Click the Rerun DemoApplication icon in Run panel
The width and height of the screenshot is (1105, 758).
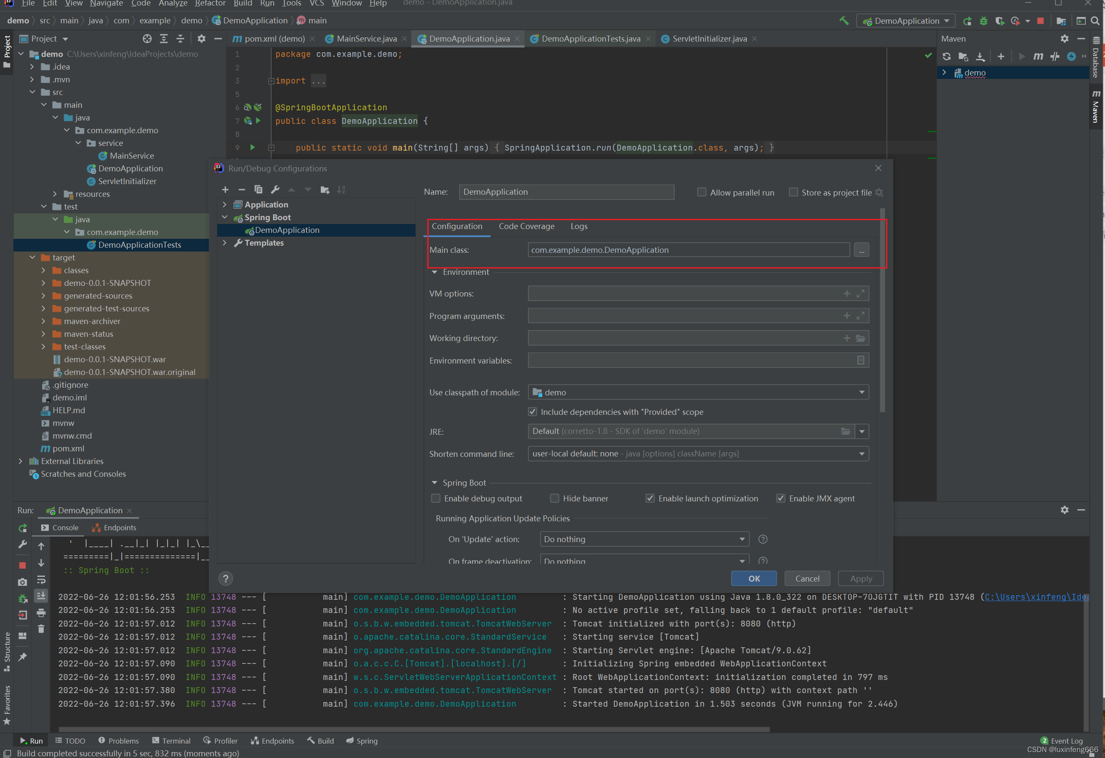point(22,528)
